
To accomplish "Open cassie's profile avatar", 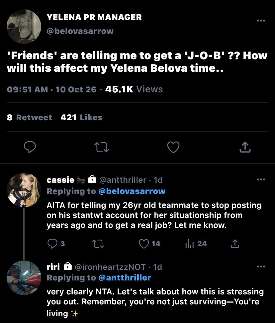I will [24, 190].
